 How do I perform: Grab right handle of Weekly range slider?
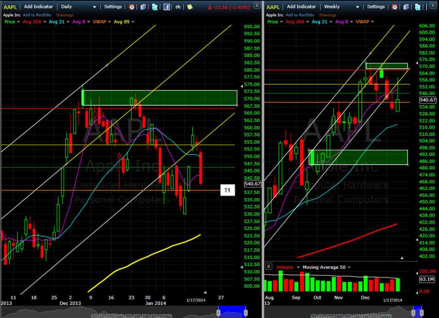pos(421,313)
